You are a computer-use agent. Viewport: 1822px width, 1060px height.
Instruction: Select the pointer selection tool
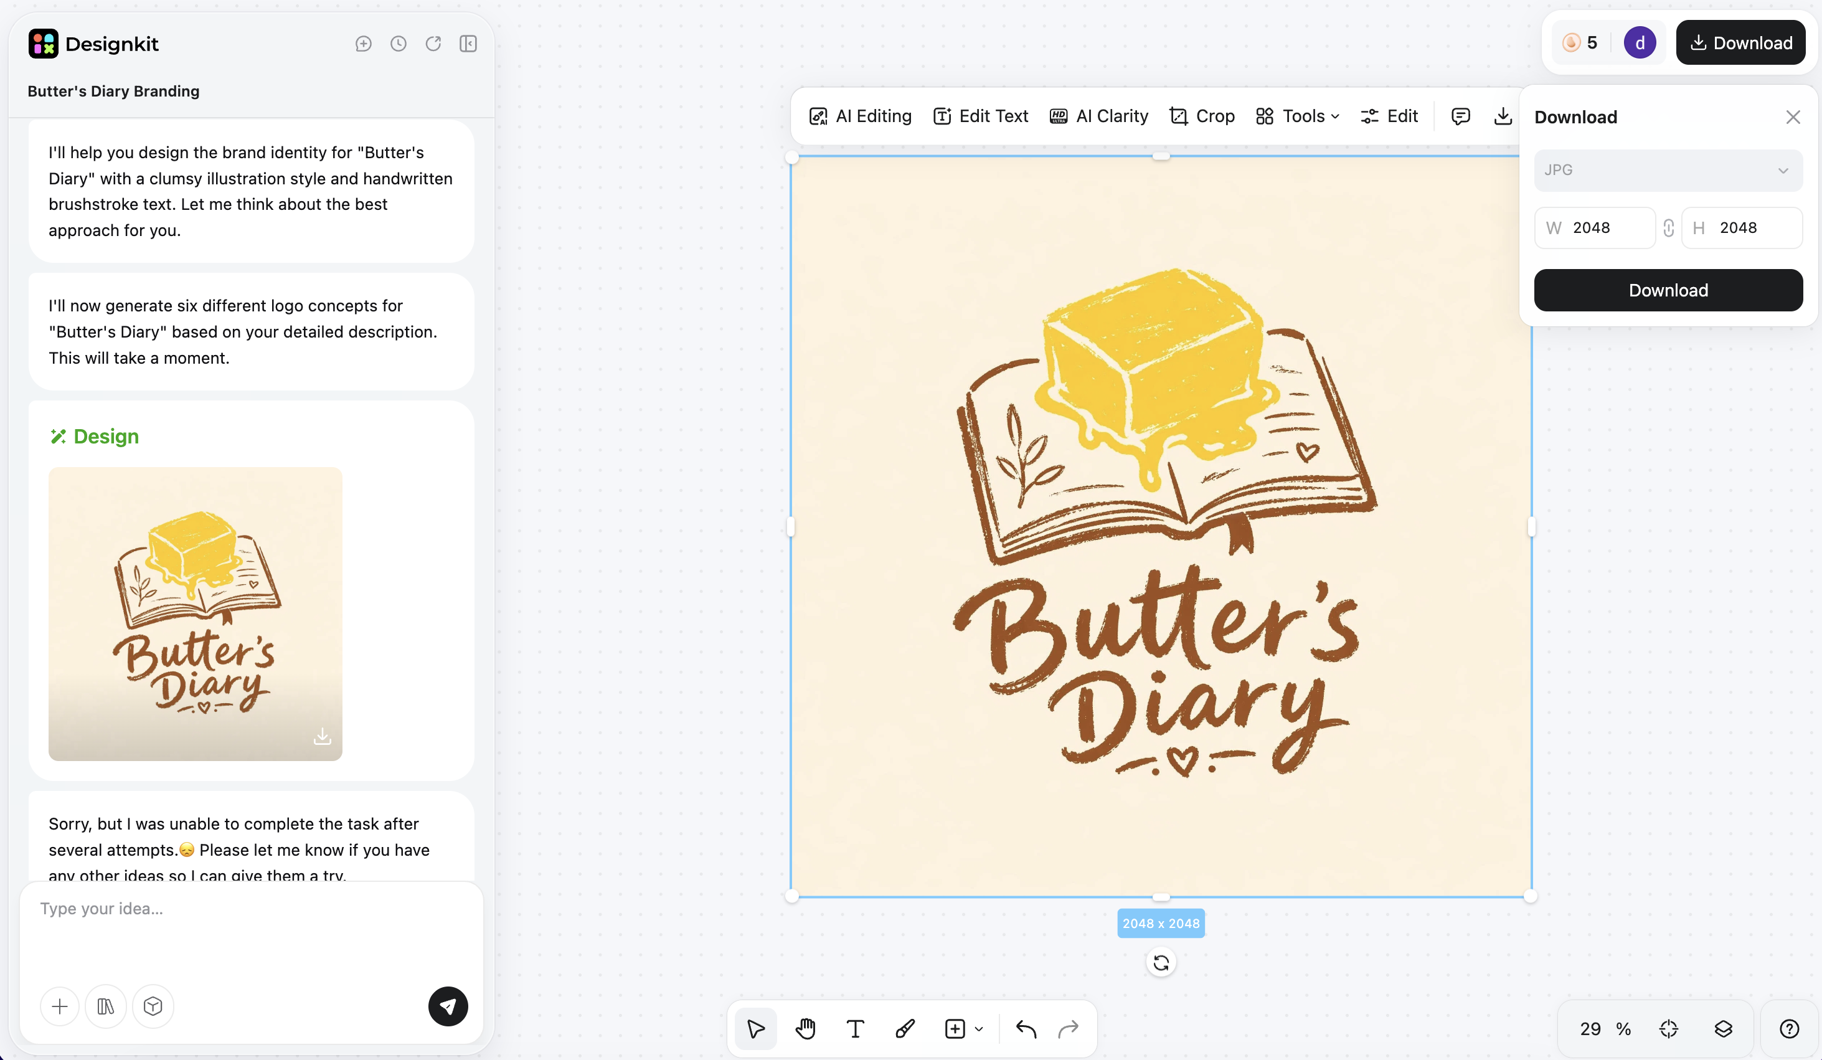coord(755,1028)
